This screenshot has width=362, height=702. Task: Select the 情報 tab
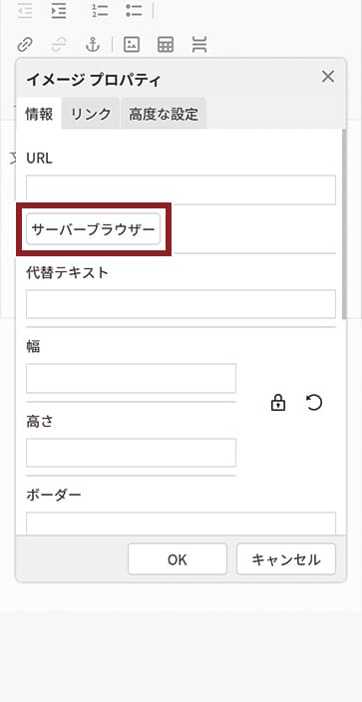(x=39, y=114)
